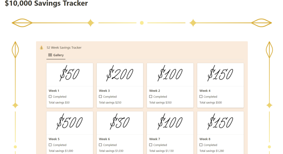This screenshot has height=154, width=283.
Task: Select the $30 cover image
Action: tap(120, 123)
